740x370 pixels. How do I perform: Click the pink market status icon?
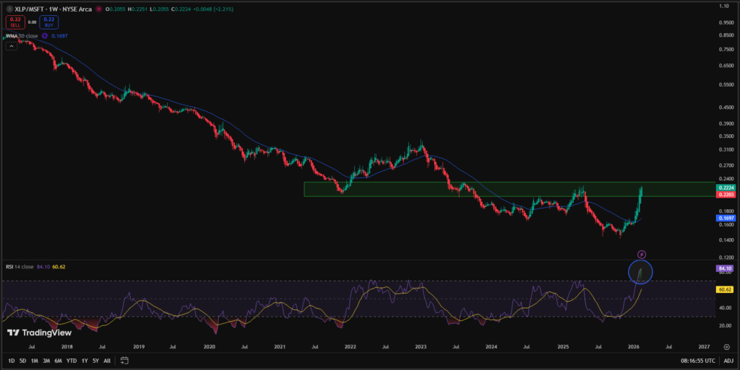click(x=98, y=9)
